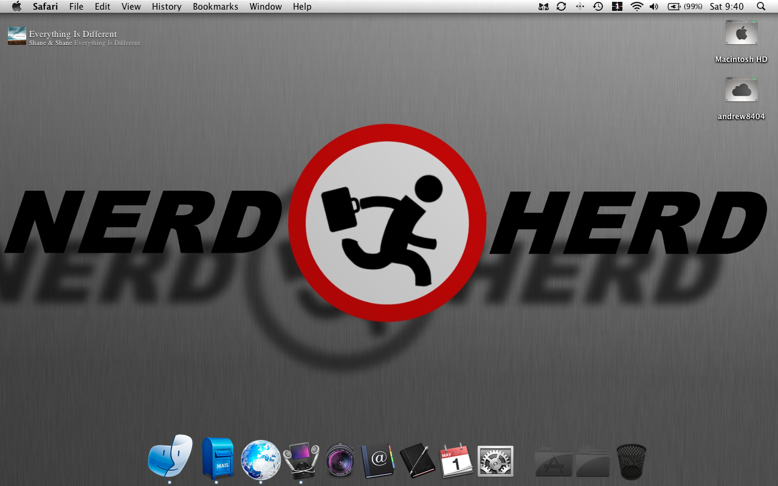Open the History menu
This screenshot has height=486, width=778.
(167, 7)
